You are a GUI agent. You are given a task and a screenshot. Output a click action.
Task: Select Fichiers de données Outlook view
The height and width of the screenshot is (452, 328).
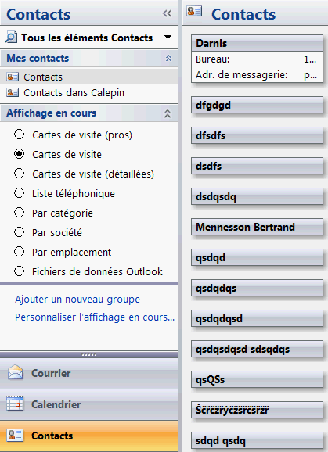20,271
